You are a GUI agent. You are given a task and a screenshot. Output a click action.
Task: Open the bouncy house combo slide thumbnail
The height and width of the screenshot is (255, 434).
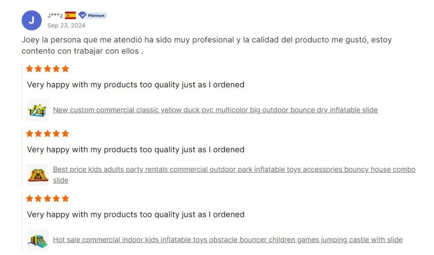tap(38, 174)
